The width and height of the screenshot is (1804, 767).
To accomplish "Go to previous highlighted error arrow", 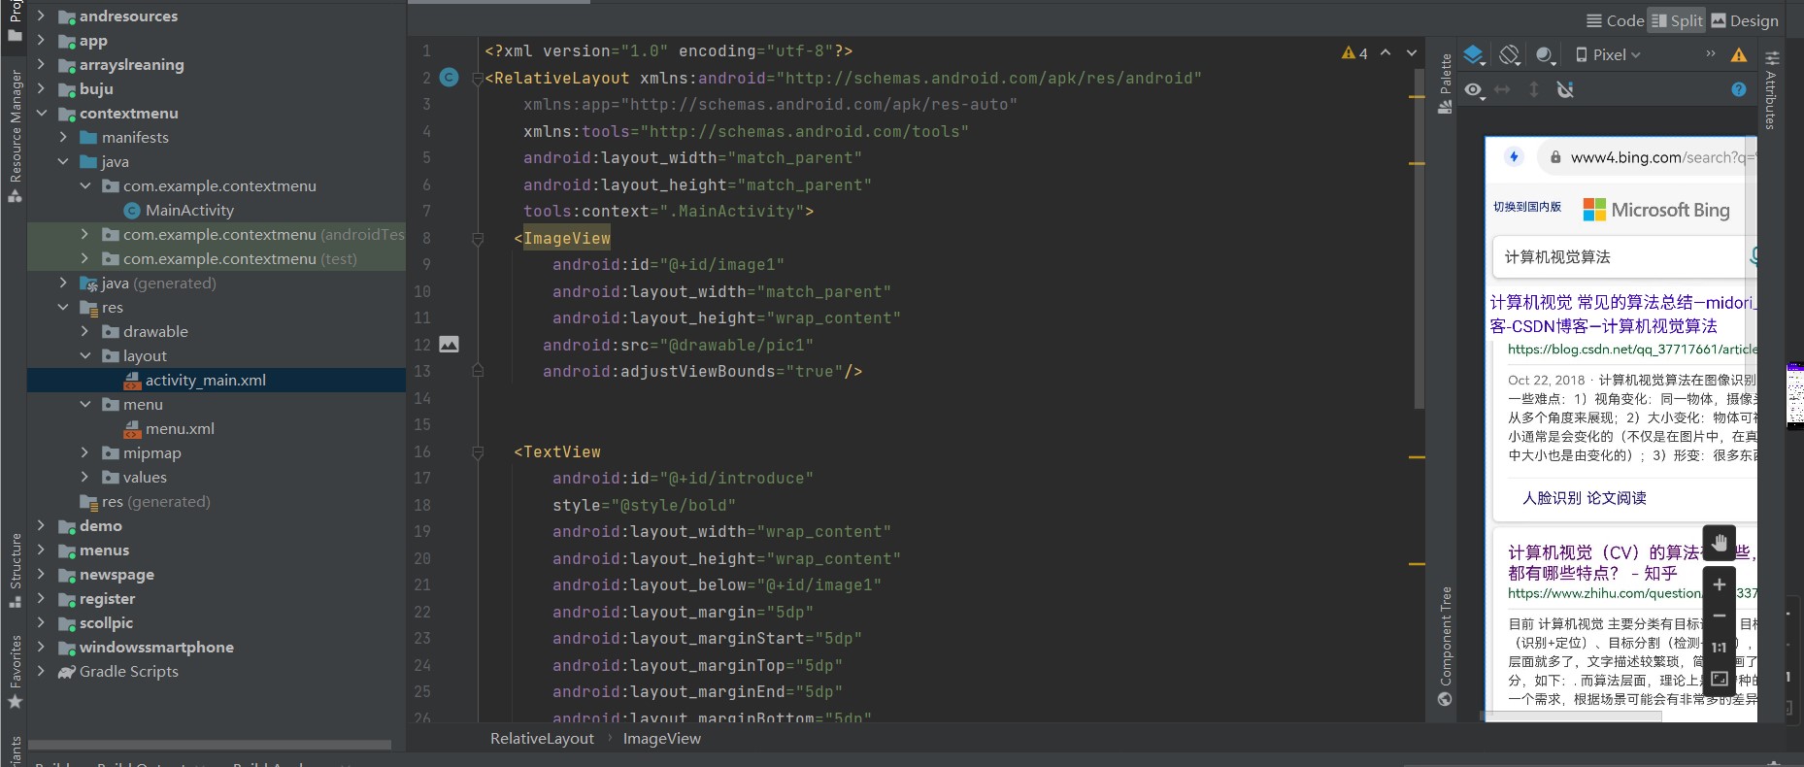I will tap(1386, 53).
